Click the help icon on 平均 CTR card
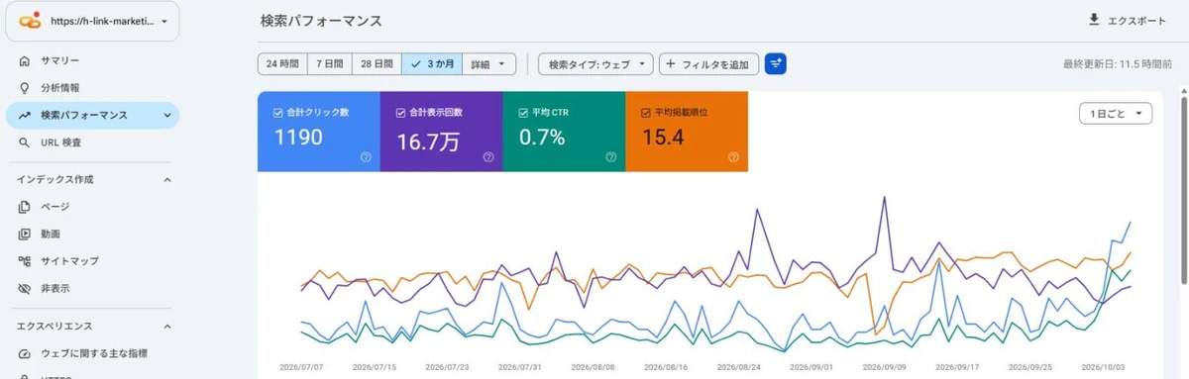Viewport: 1189px width, 379px height. coord(611,156)
